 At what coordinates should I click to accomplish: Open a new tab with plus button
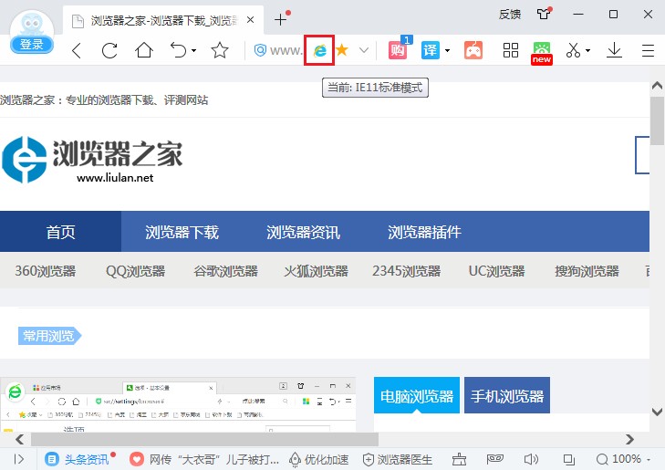pos(281,19)
